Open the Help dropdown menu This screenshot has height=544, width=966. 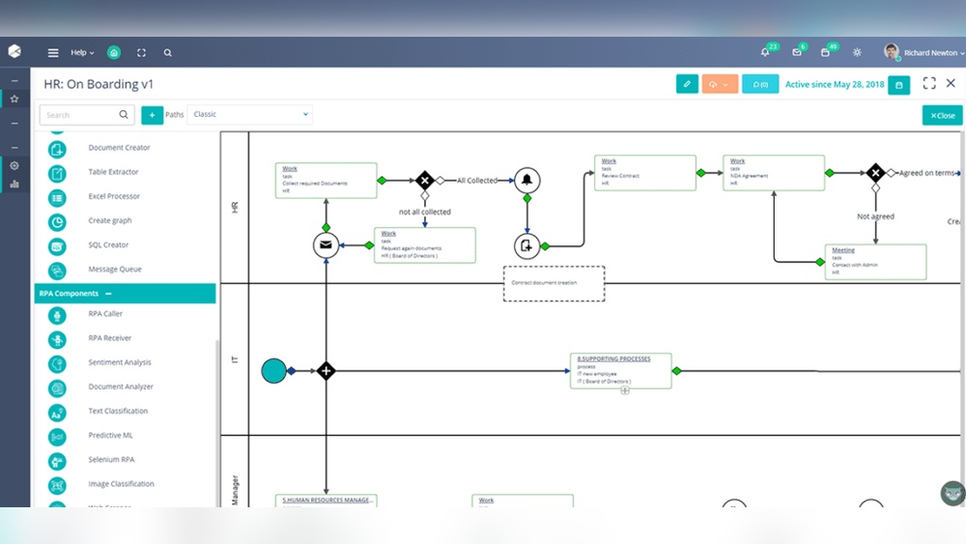(x=82, y=53)
